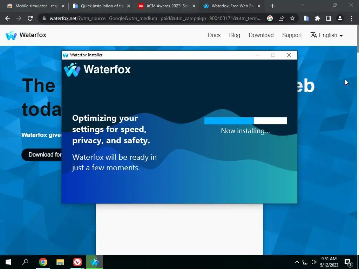Bookmark this page with the star icon
Viewport: 359px width, 269px height.
coord(292,18)
